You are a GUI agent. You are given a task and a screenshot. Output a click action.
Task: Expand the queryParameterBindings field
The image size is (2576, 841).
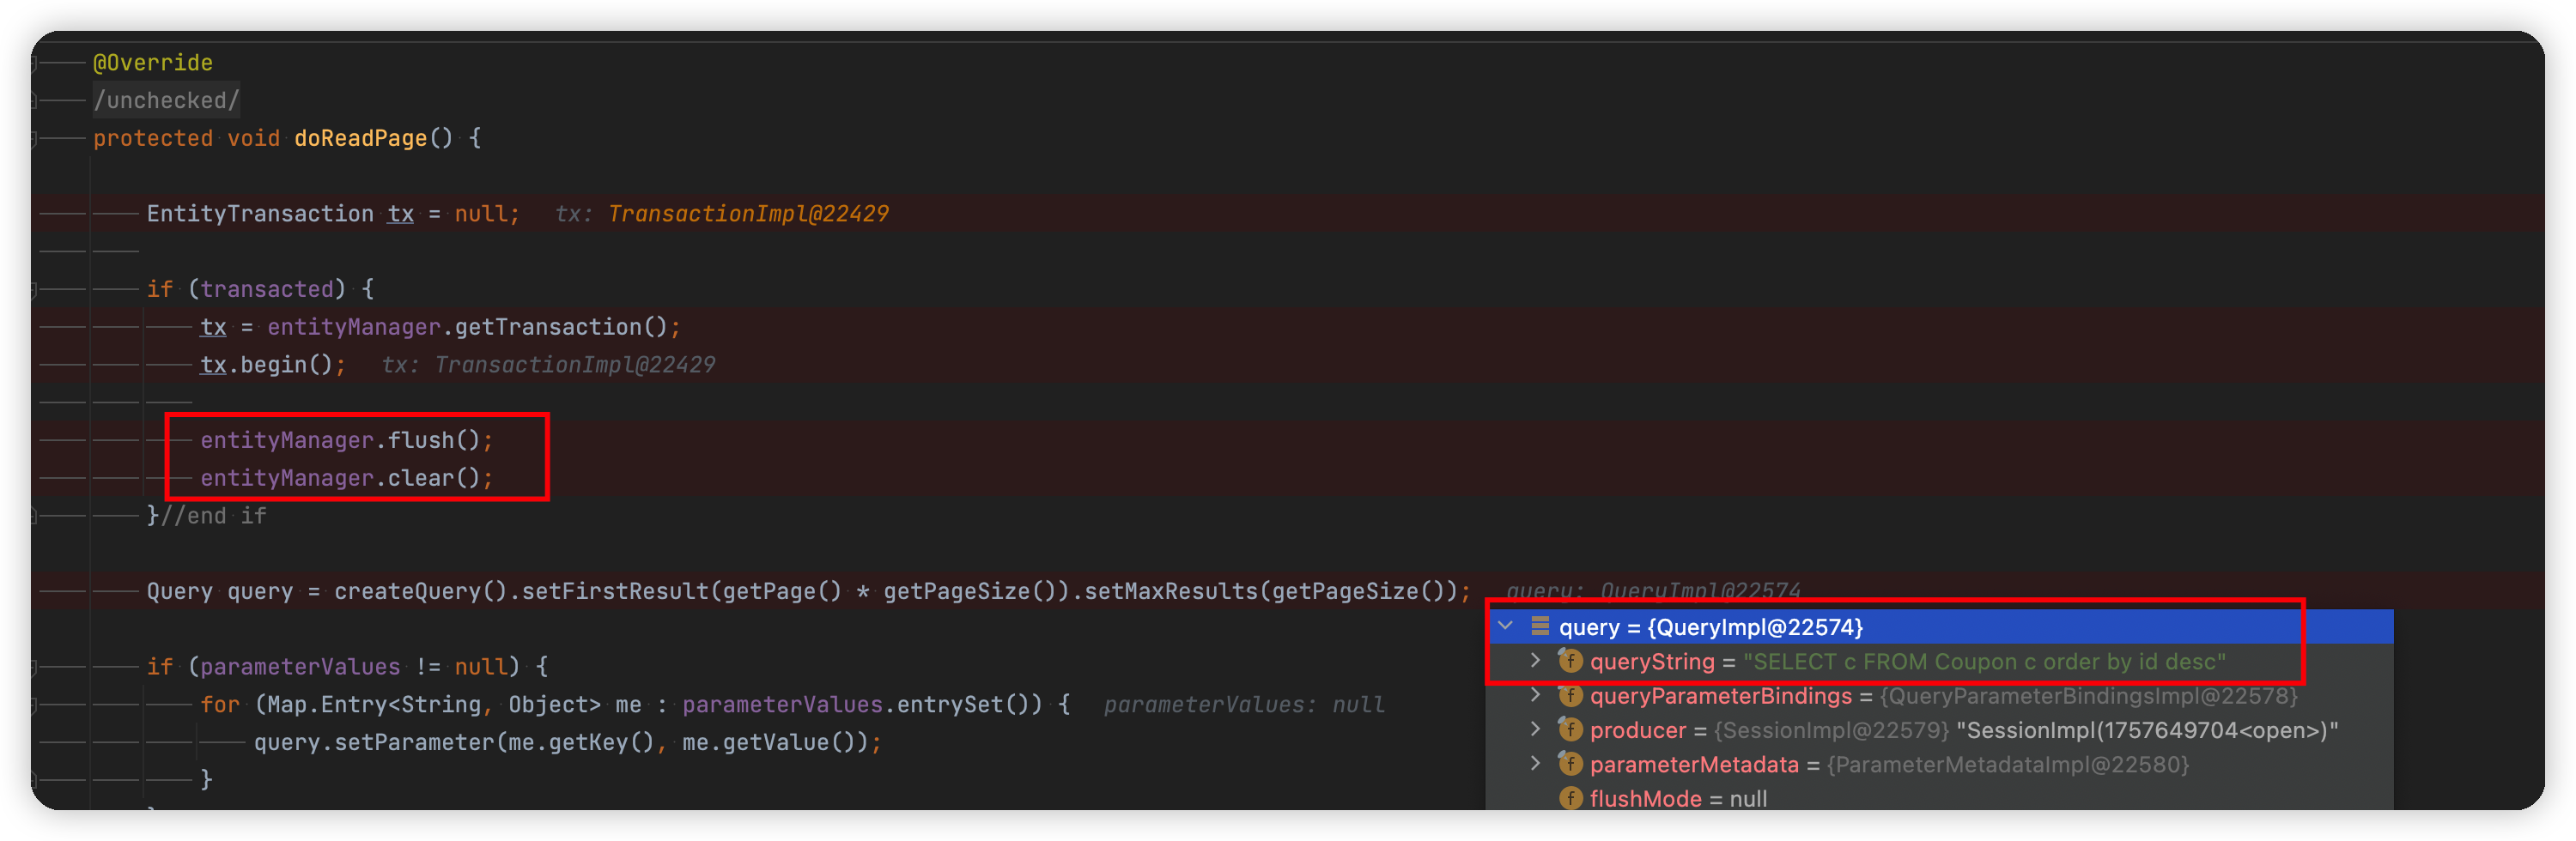1535,695
